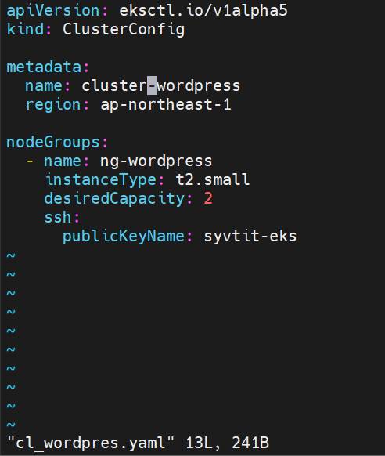This screenshot has width=385, height=456.
Task: Place cursor on ap-northeast-1 value
Action: [166, 104]
